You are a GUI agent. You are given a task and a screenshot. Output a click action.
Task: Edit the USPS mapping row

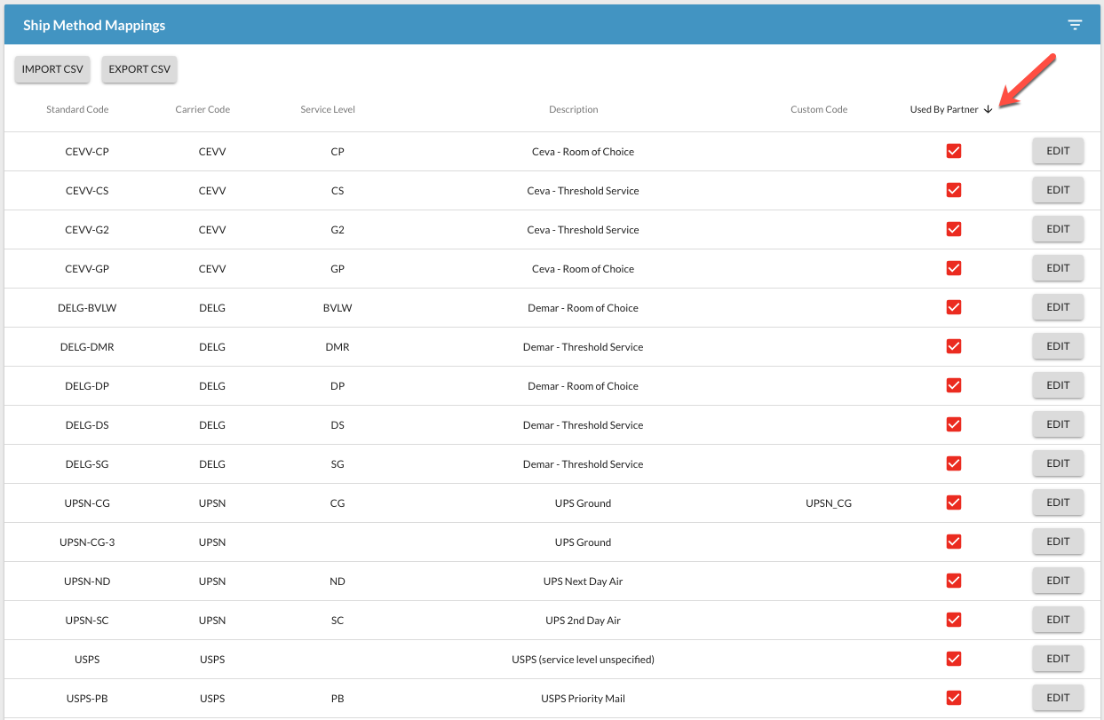1058,659
